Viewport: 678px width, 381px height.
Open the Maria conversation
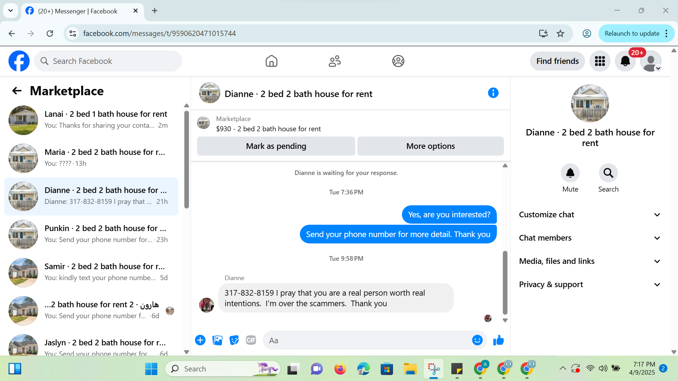click(x=91, y=158)
